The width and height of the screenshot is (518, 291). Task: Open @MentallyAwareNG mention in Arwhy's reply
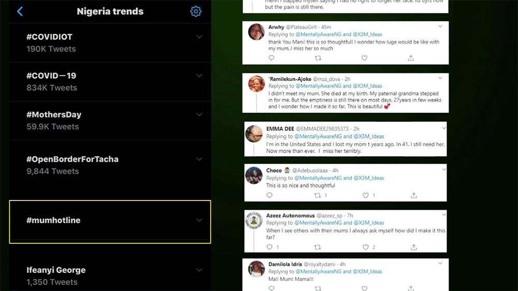tap(319, 34)
